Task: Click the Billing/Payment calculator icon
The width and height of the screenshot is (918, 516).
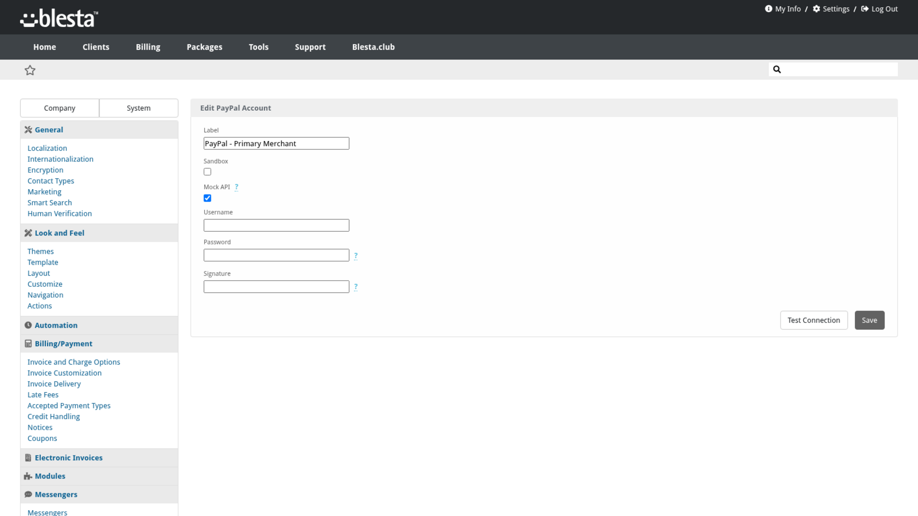Action: point(28,344)
